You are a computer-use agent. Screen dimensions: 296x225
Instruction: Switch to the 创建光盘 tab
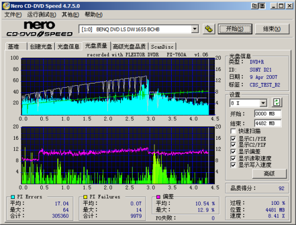pos(41,47)
